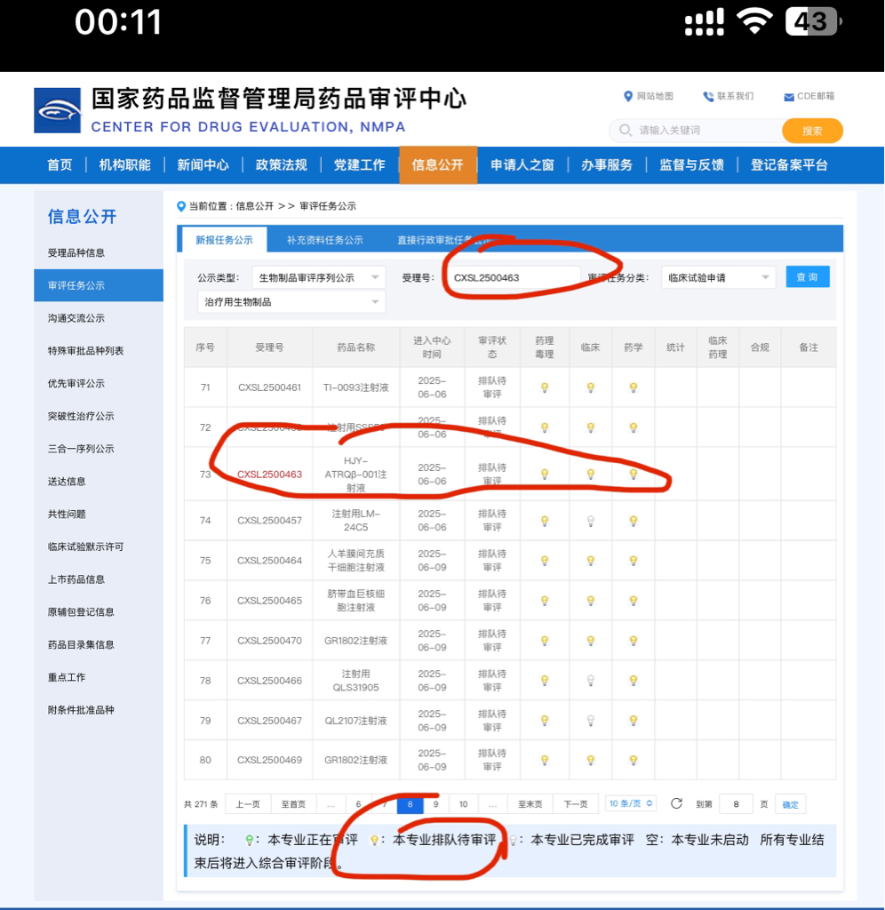Select the 信息公开 menu item
Viewport: 885px width, 910px height.
pos(437,165)
